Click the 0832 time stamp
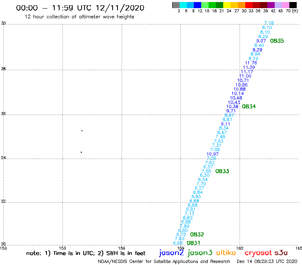The height and width of the screenshot is (265, 302). click(x=197, y=234)
